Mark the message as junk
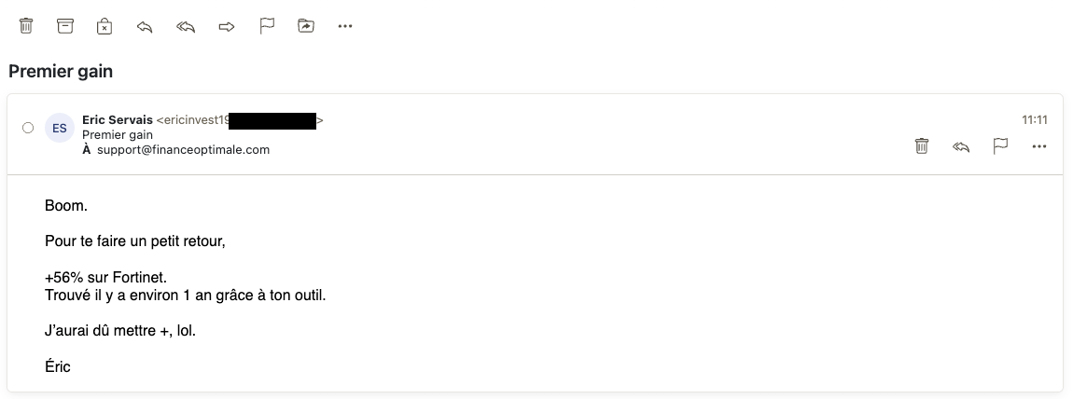The height and width of the screenshot is (399, 1073). pyautogui.click(x=104, y=26)
